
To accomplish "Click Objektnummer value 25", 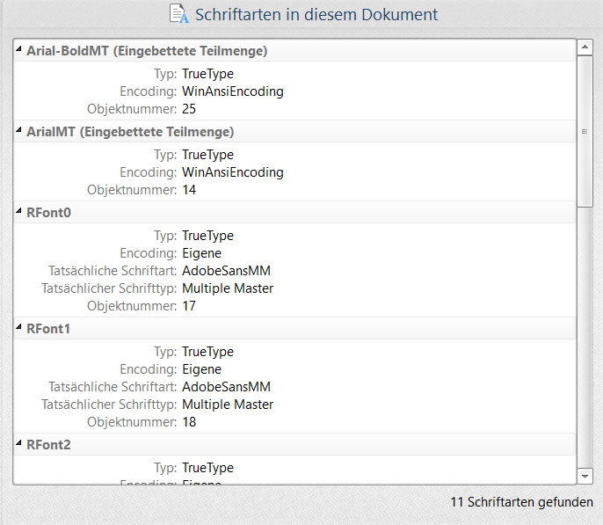I will coord(189,109).
